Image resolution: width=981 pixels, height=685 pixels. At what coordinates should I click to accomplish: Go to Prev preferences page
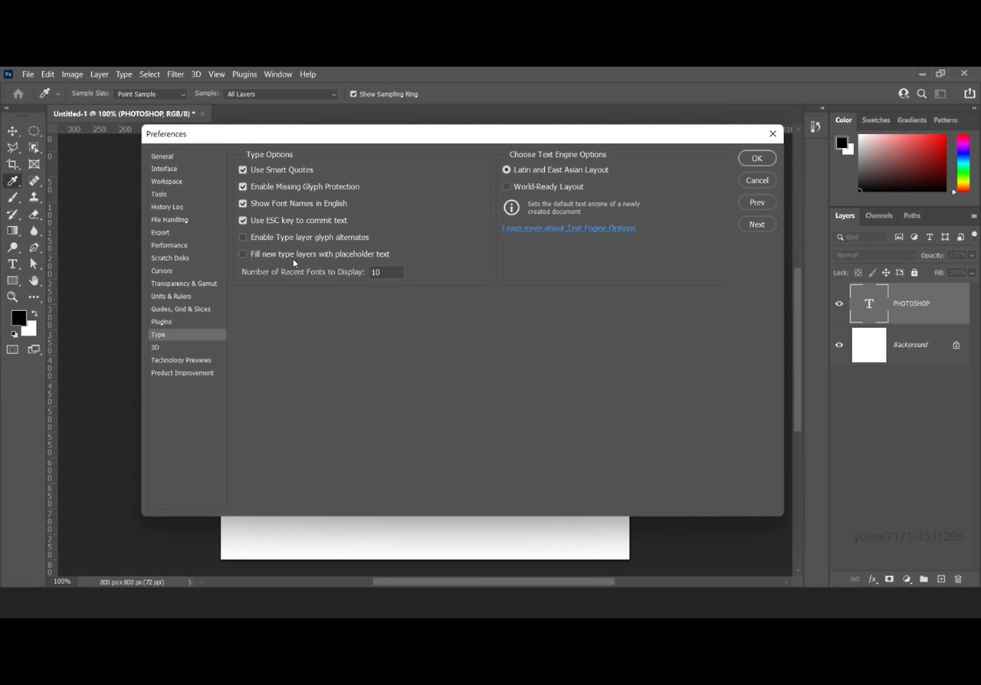(x=757, y=202)
